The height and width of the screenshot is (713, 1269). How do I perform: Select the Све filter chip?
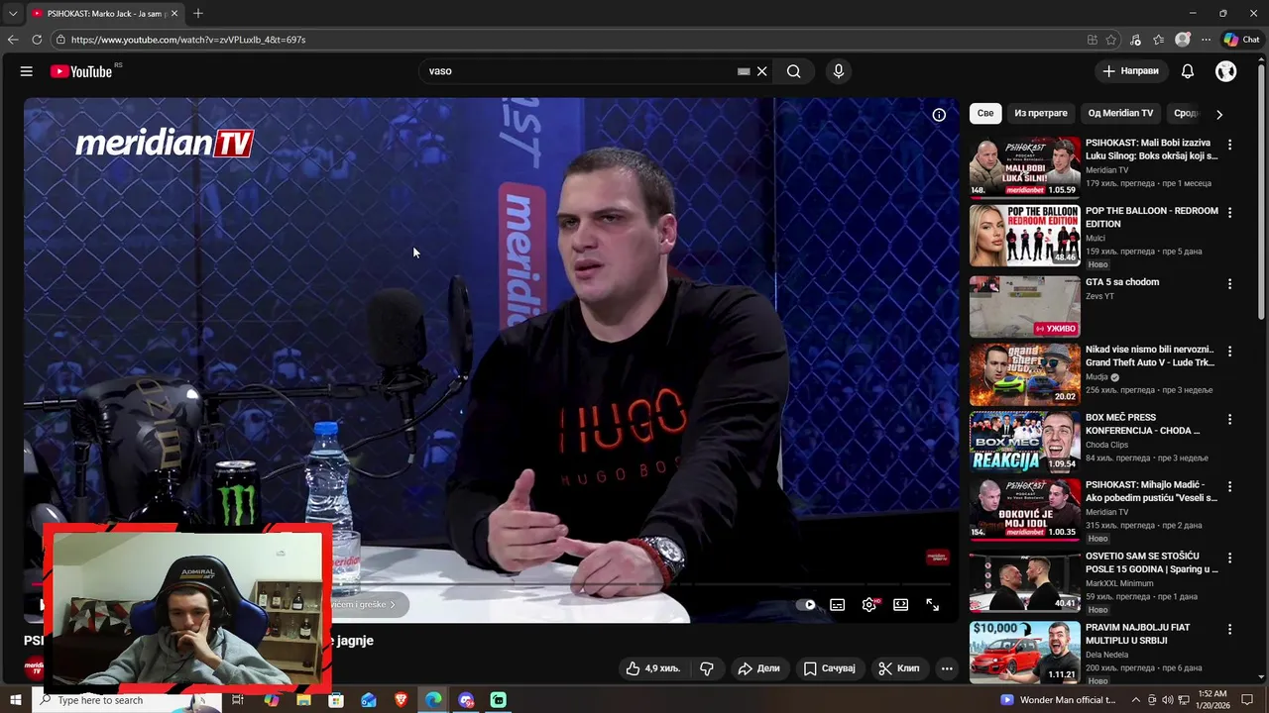click(x=985, y=114)
